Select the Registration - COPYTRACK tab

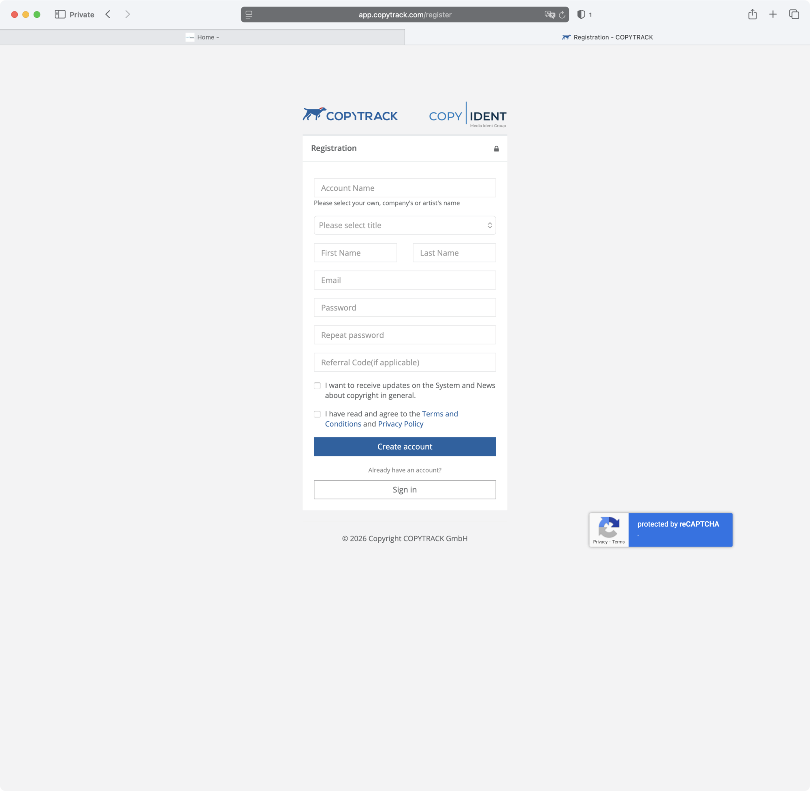click(x=607, y=37)
